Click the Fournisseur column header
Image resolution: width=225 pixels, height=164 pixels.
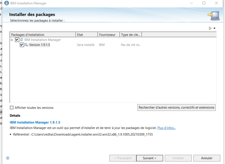pyautogui.click(x=109, y=34)
